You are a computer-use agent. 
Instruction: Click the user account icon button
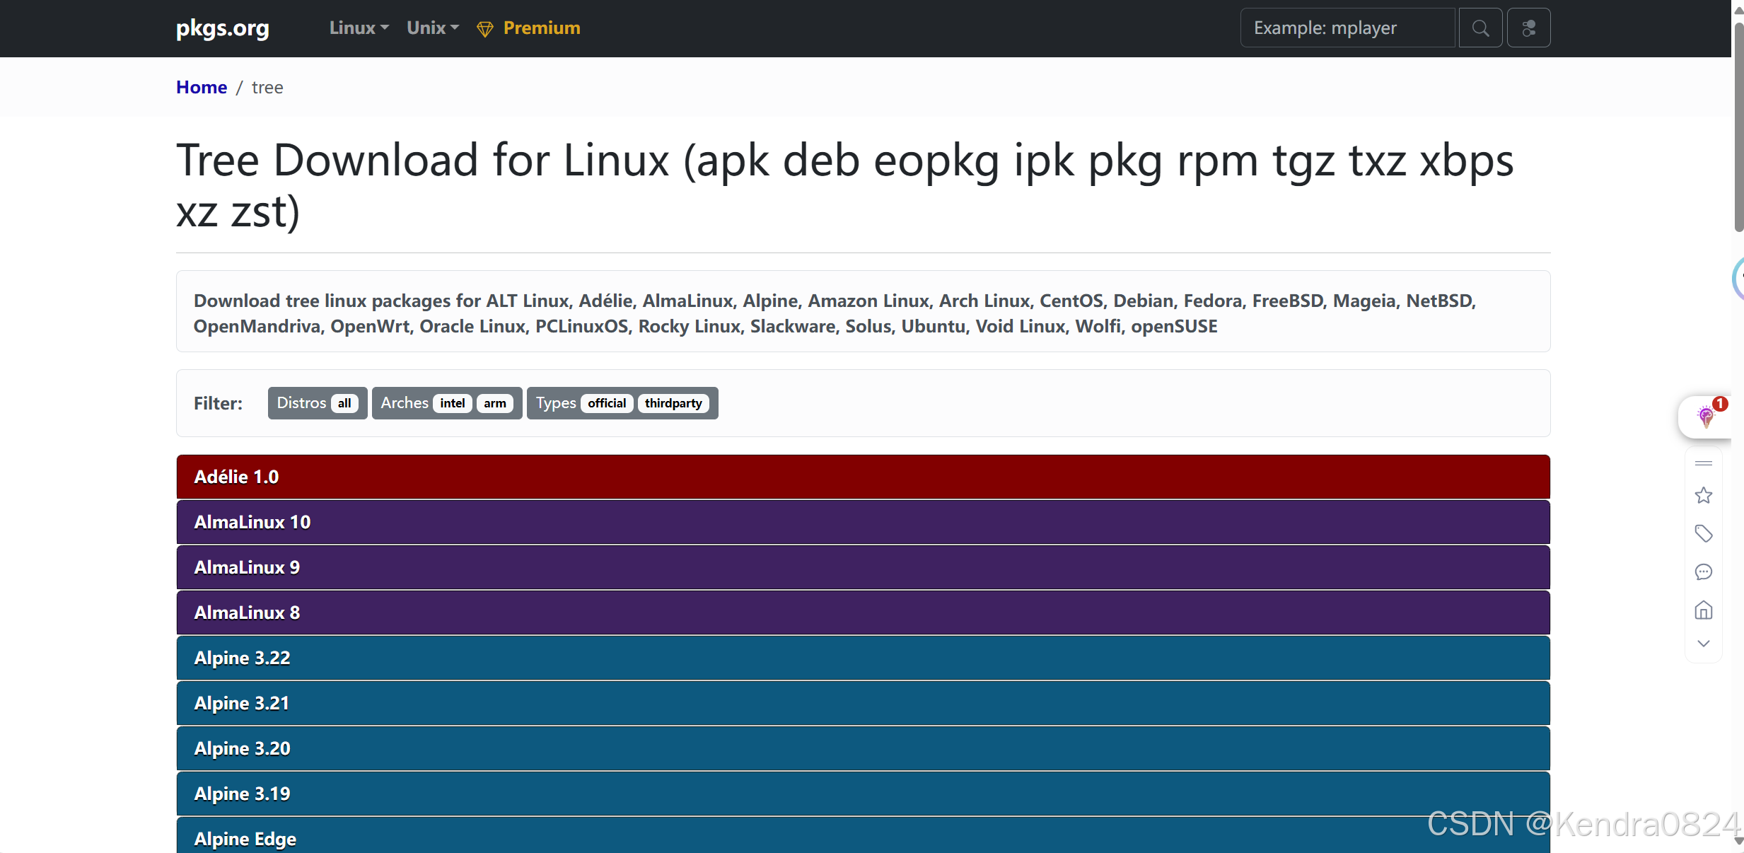click(x=1528, y=28)
